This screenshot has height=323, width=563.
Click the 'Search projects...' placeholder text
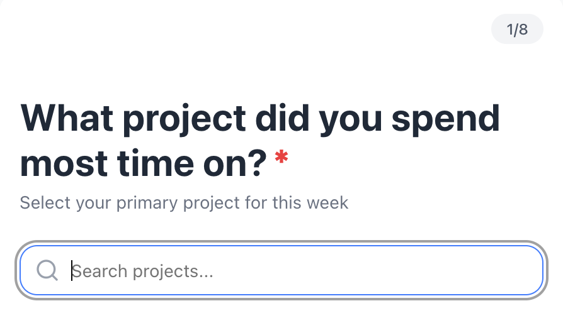[x=142, y=271]
